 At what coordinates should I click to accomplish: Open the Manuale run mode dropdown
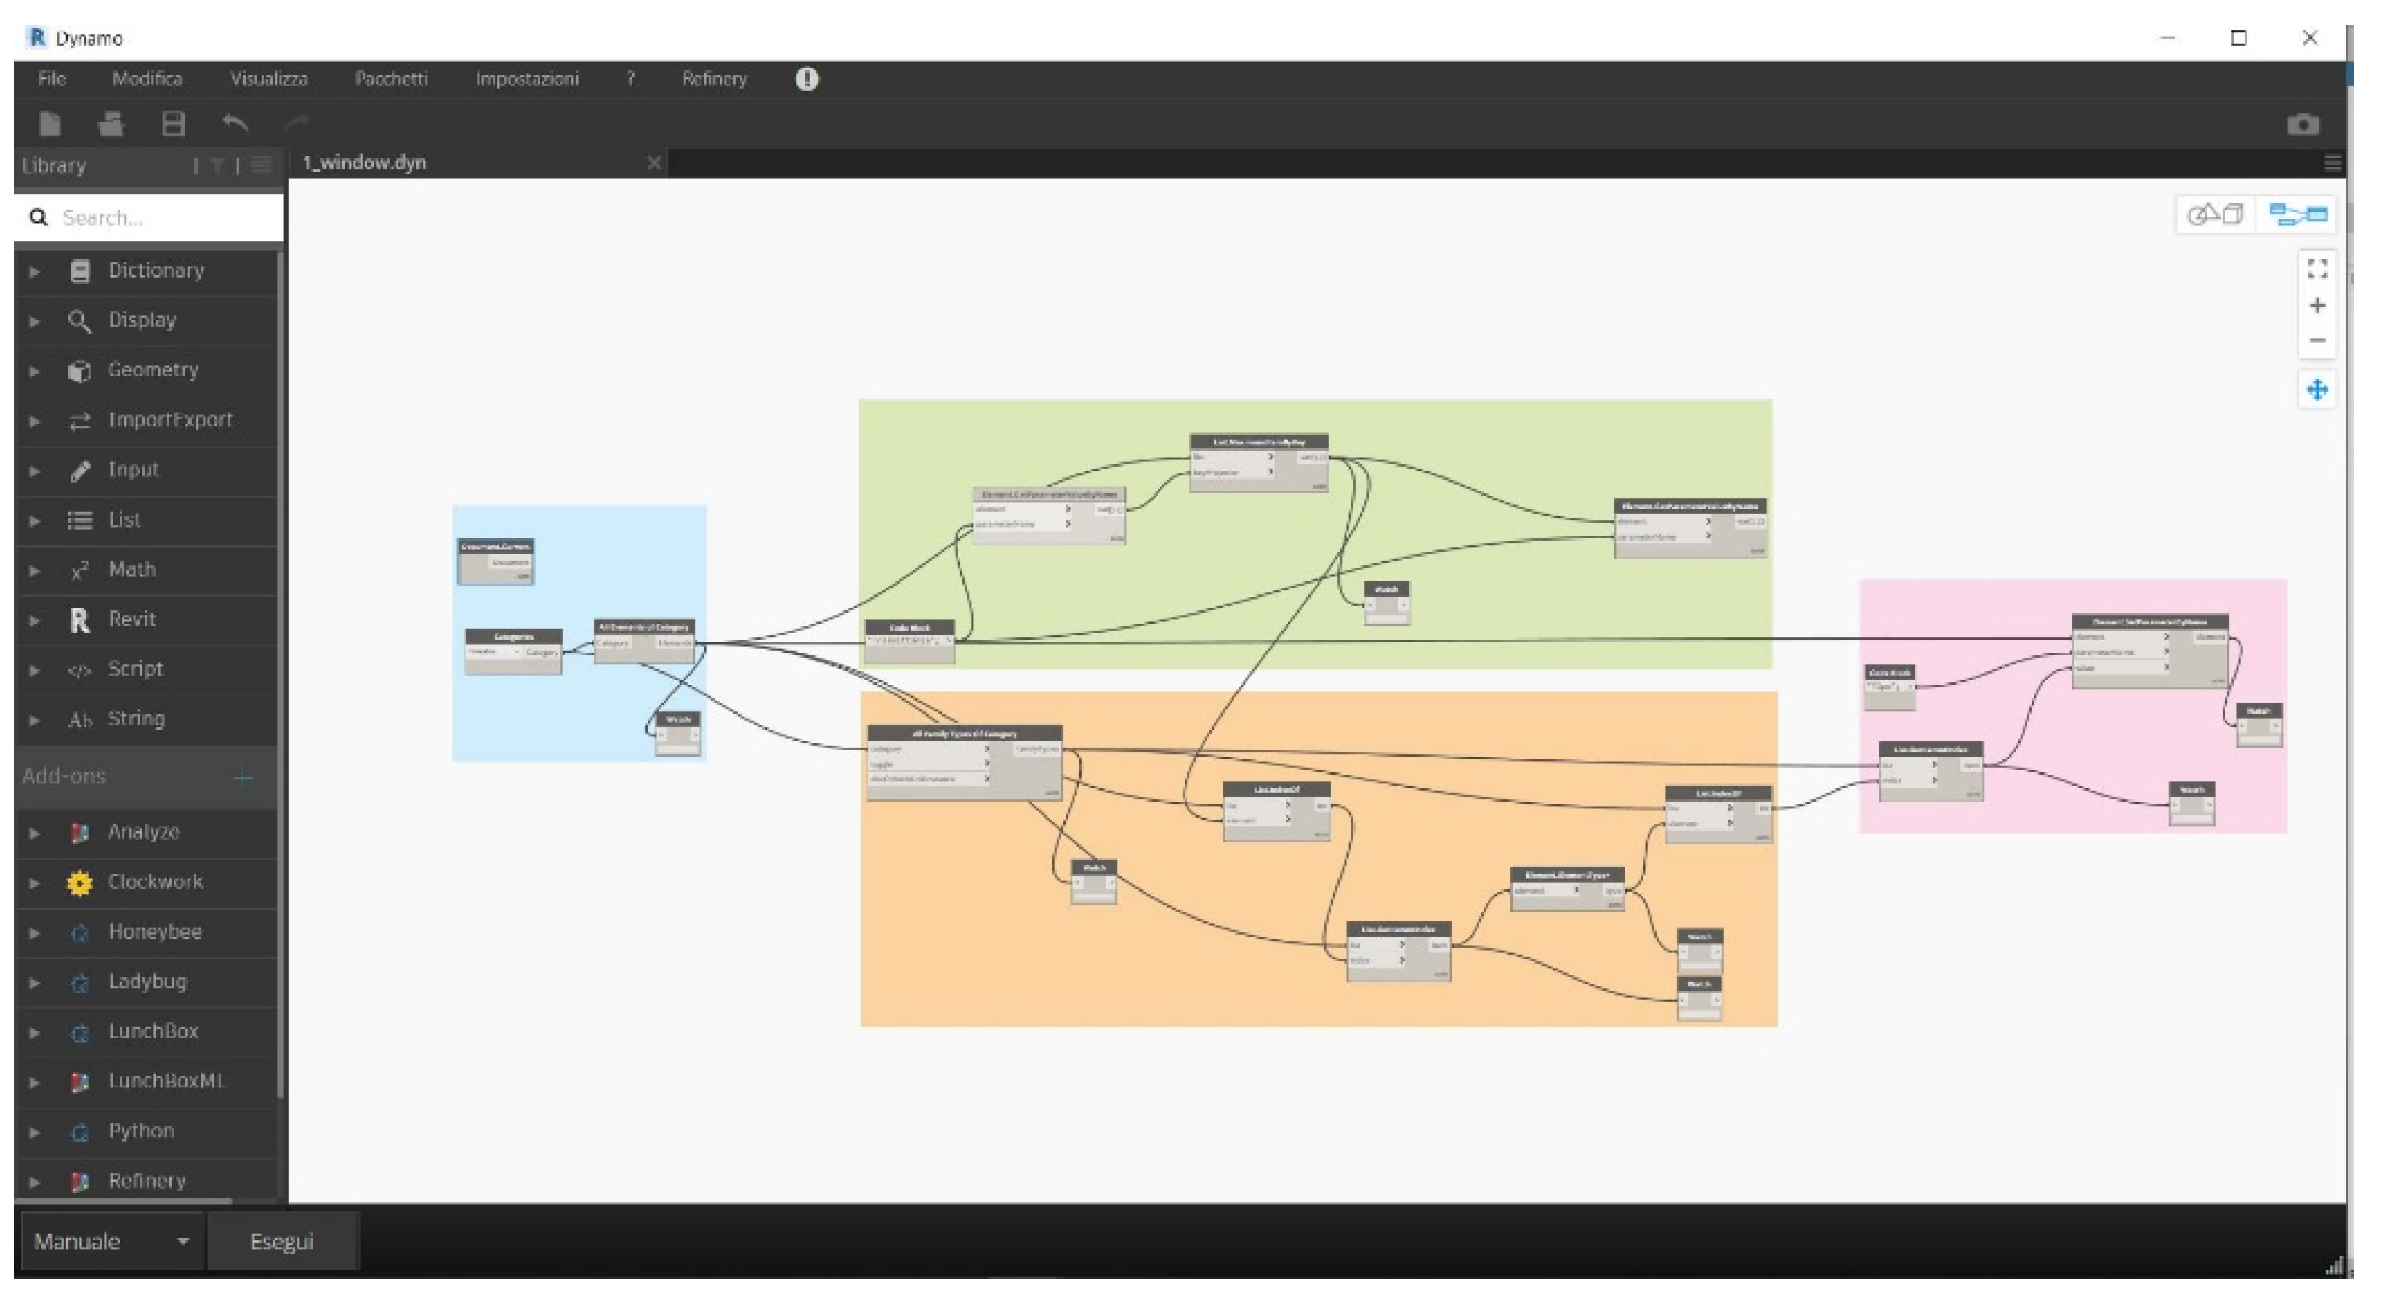tap(111, 1241)
